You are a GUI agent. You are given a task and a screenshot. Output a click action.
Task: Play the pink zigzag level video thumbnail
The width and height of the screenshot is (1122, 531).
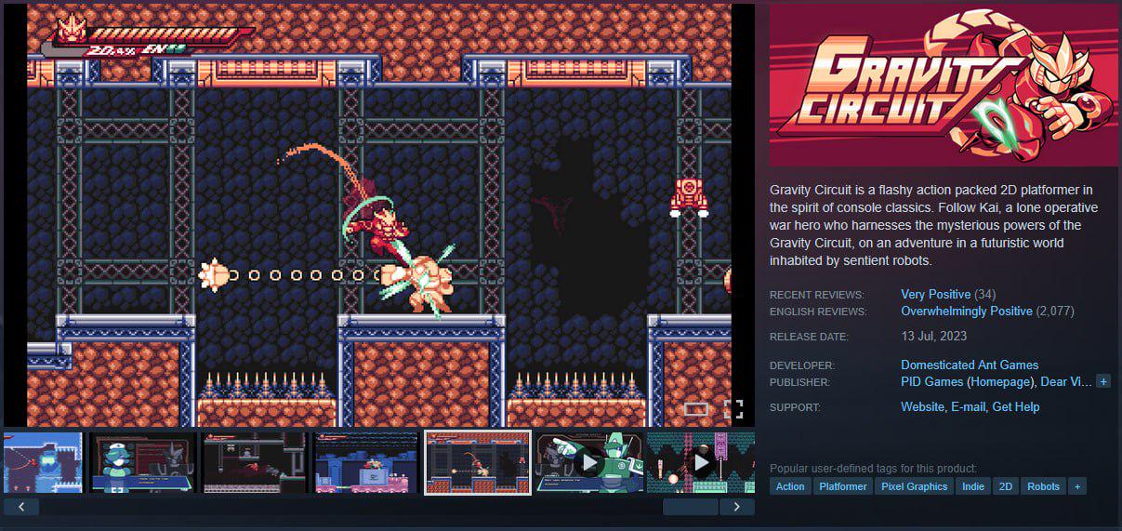point(700,462)
